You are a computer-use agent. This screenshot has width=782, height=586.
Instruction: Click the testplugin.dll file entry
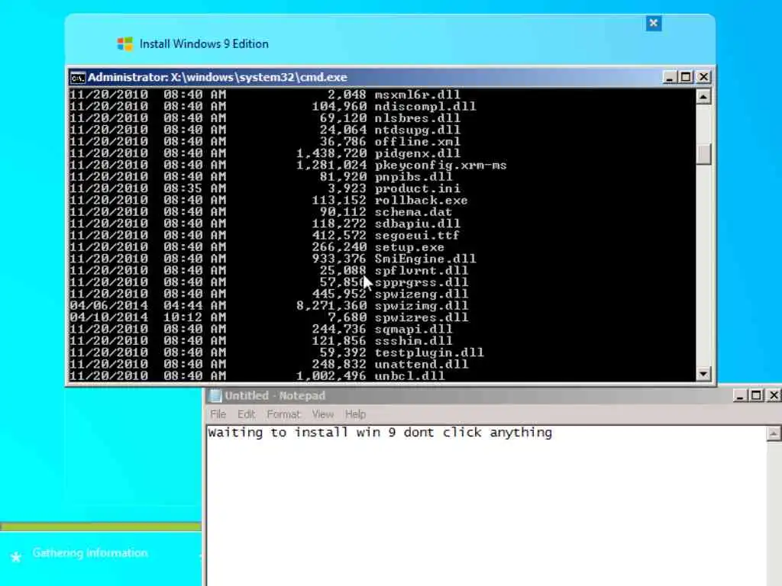429,353
